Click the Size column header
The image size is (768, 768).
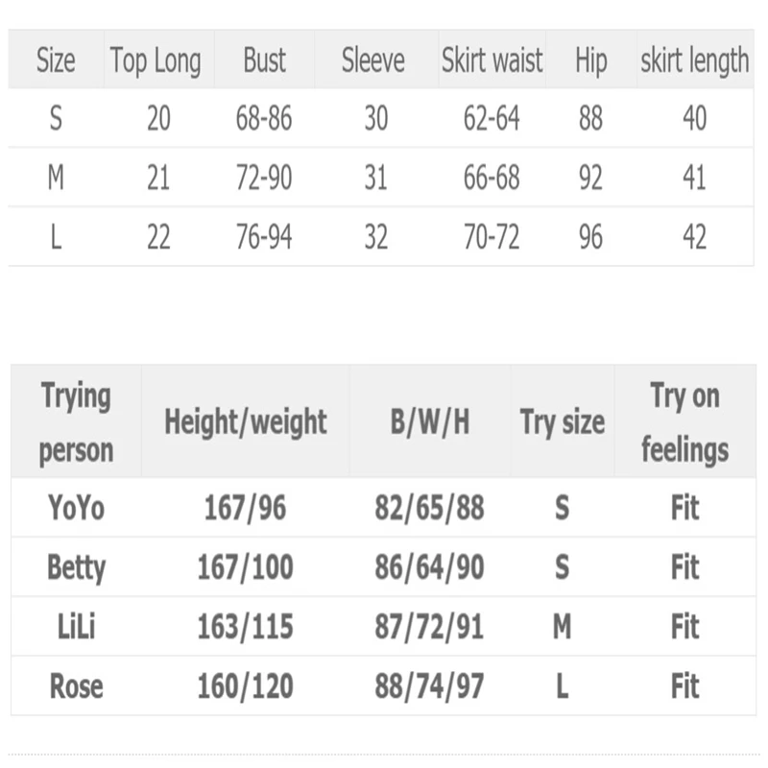pyautogui.click(x=56, y=60)
